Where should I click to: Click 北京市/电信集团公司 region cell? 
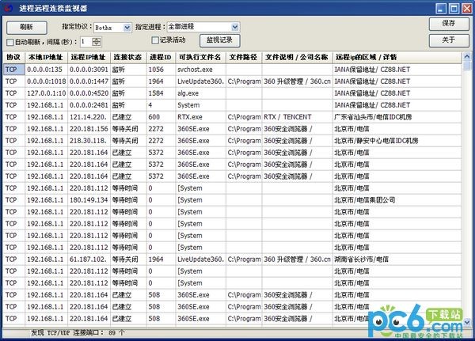(397, 200)
